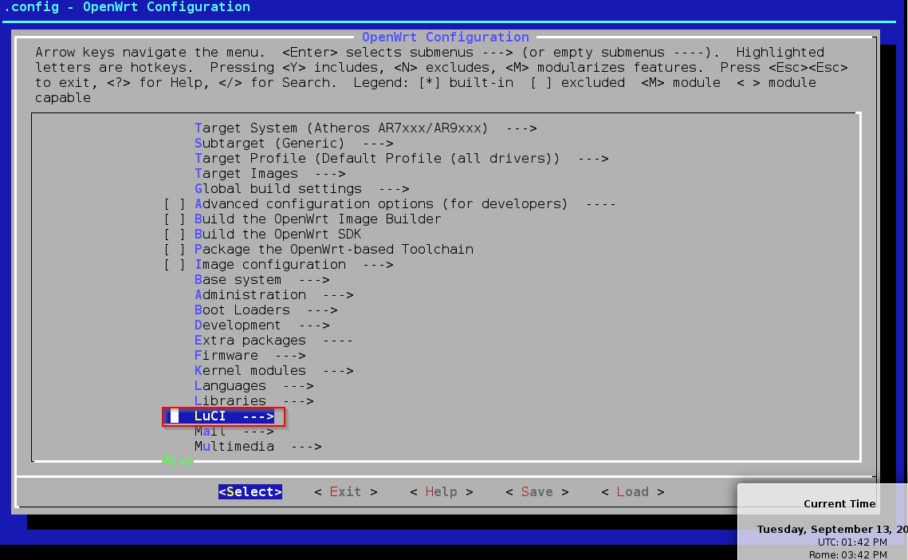Click the Help button
Screen dimensions: 908x560
(x=441, y=492)
